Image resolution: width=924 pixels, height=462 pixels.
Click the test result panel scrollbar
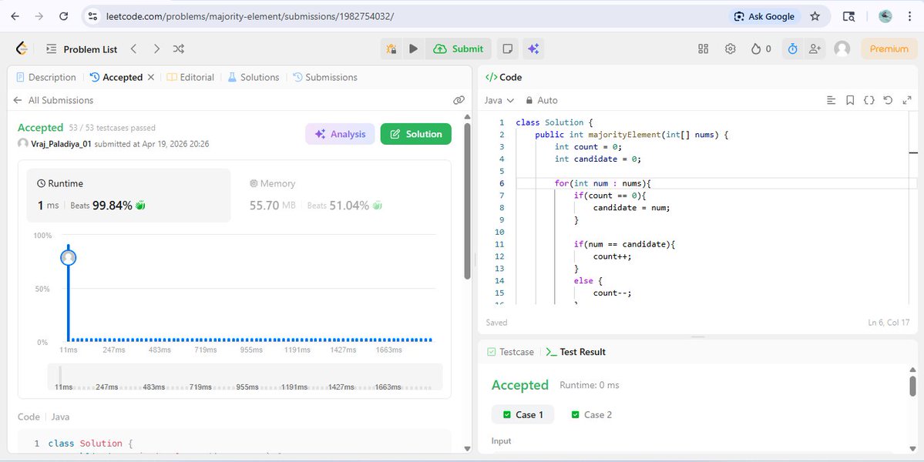point(913,387)
